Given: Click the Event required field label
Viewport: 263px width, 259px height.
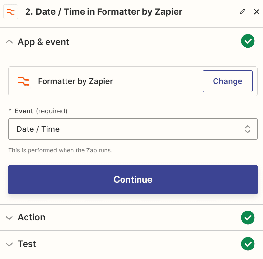Looking at the screenshot, I should (x=38, y=111).
